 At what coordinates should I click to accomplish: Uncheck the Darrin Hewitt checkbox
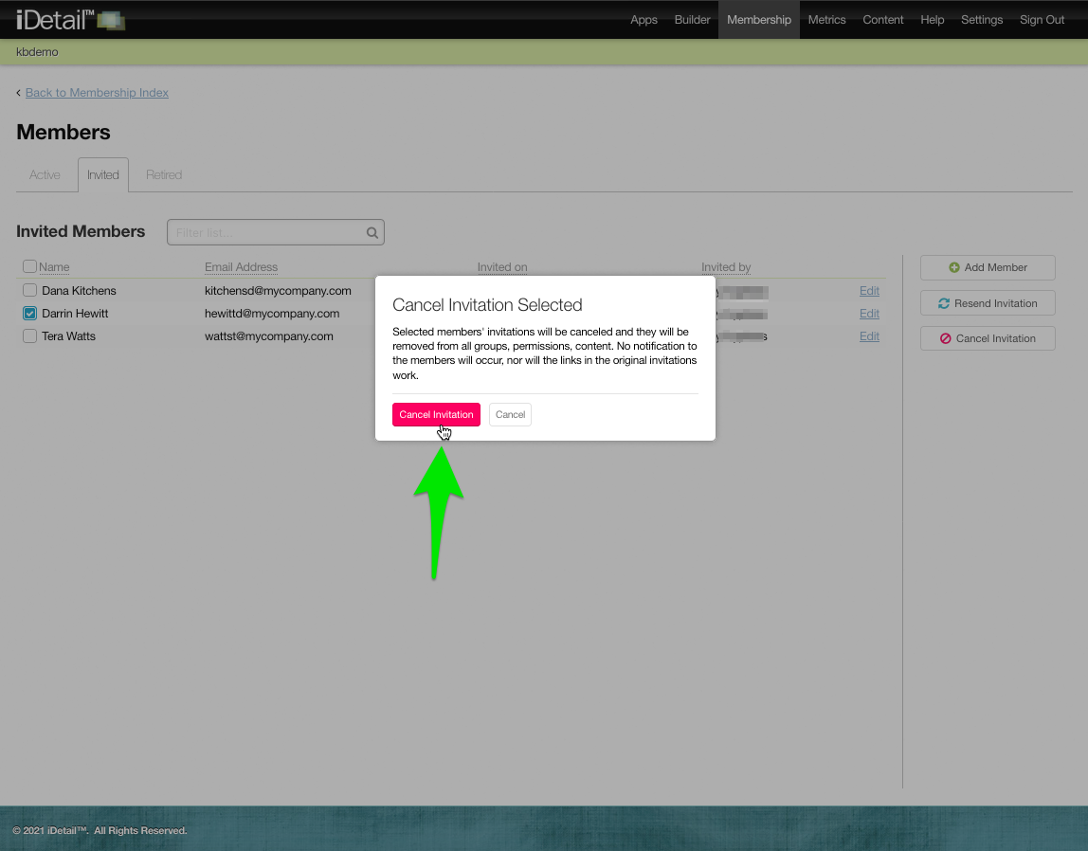click(x=29, y=313)
